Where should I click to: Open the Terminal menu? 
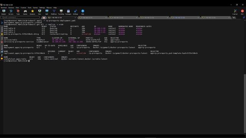pos(3,8)
